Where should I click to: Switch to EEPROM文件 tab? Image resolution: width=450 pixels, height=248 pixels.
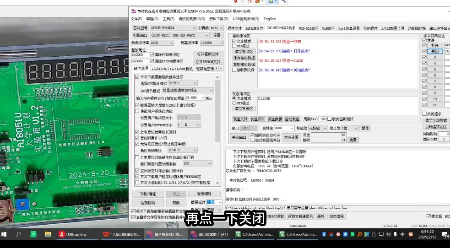pyautogui.click(x=254, y=28)
